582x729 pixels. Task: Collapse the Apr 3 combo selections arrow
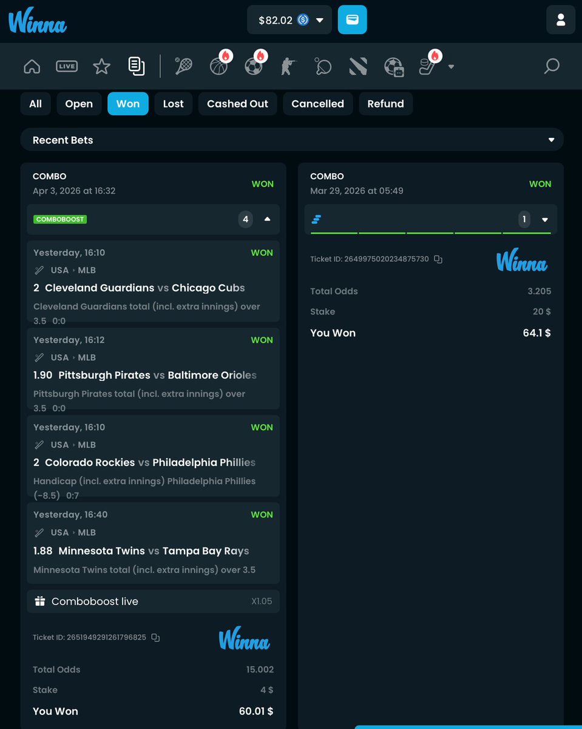(268, 219)
